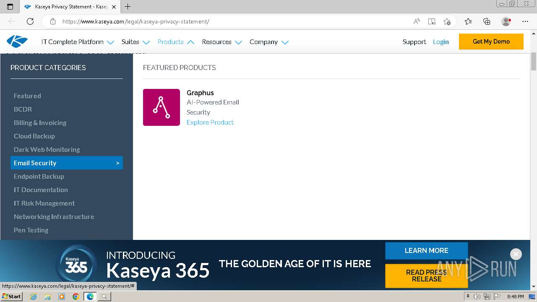This screenshot has width=537, height=302.
Task: Open media player taskbar icon
Action: click(62, 297)
